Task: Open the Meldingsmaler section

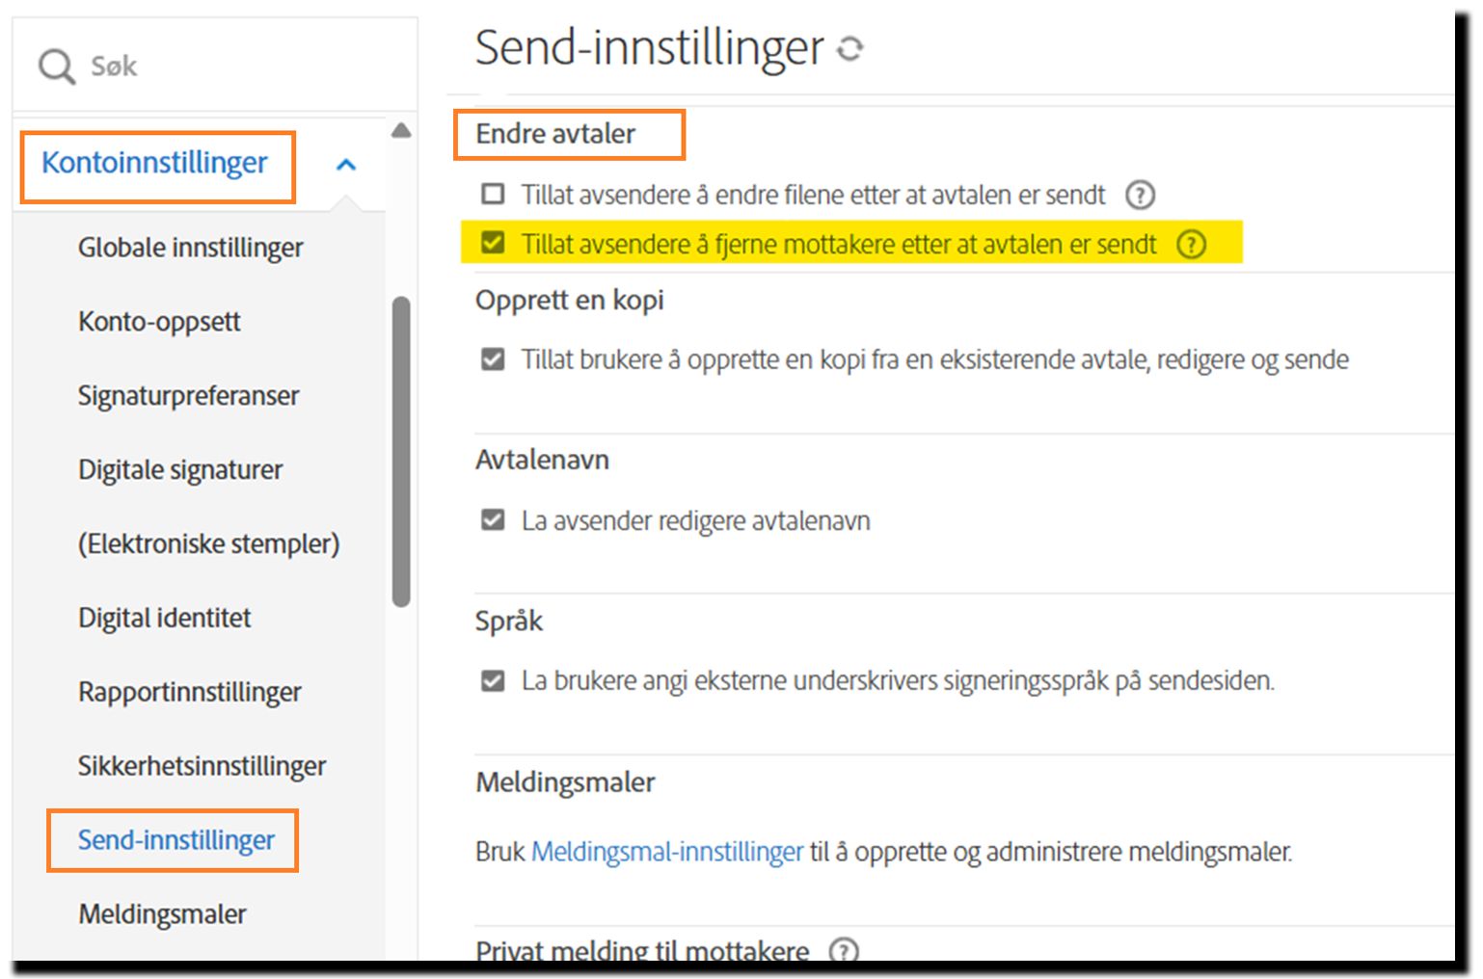Action: (161, 913)
